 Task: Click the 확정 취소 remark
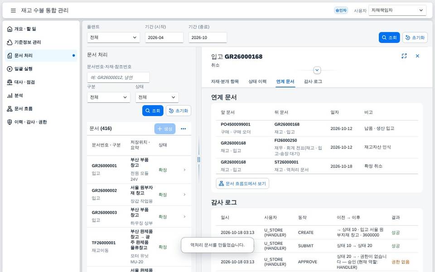373,166
